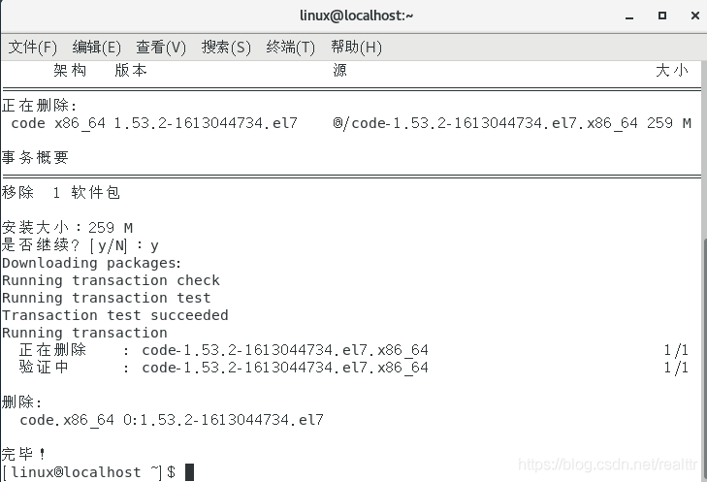Screen dimensions: 707x482
Task: Open the 编辑(E) menu
Action: point(97,47)
